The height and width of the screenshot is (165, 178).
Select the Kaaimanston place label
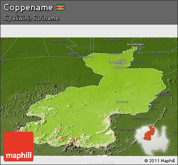pyautogui.click(x=121, y=68)
